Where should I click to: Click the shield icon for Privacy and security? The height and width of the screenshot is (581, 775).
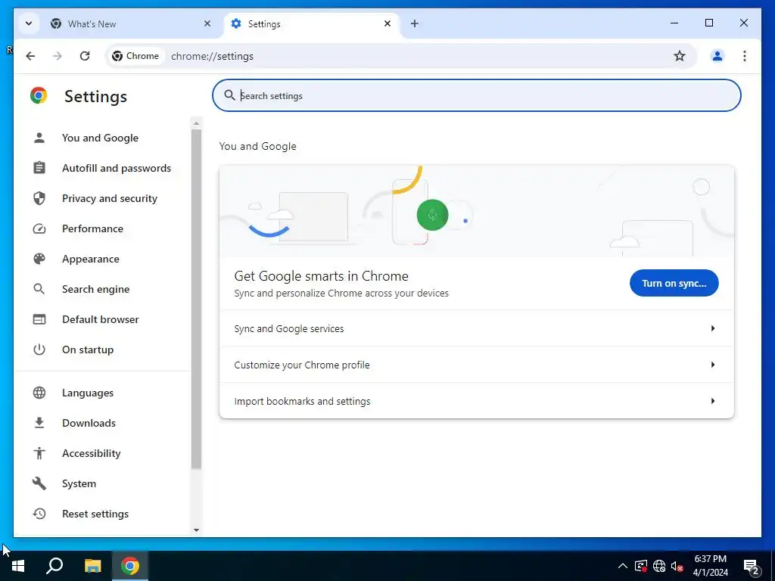(39, 198)
